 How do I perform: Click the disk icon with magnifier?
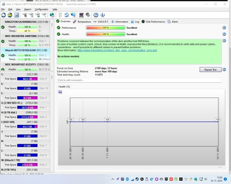[x=44, y=15]
